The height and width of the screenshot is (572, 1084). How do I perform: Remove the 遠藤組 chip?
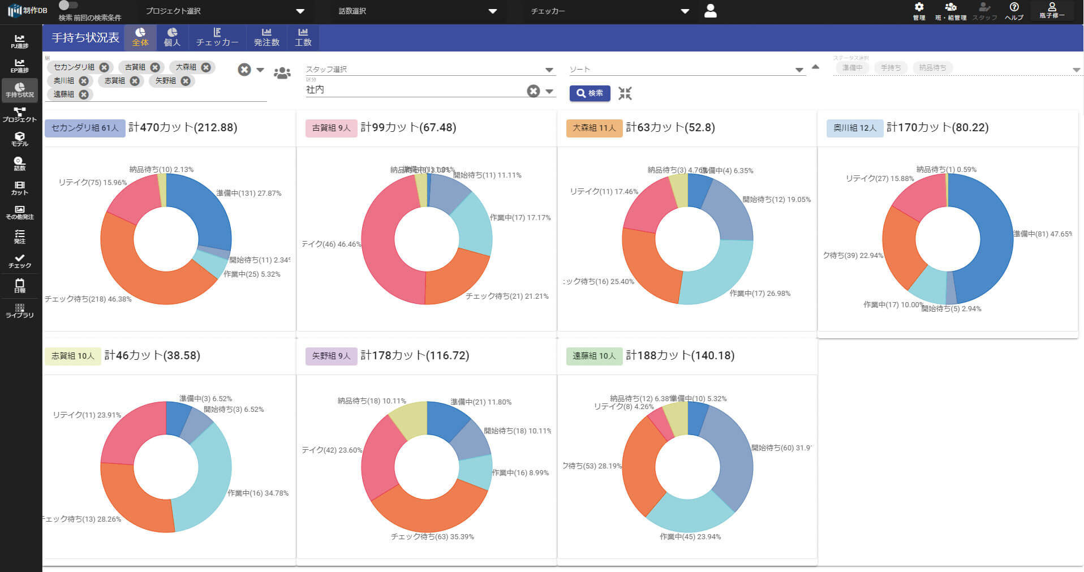[84, 94]
